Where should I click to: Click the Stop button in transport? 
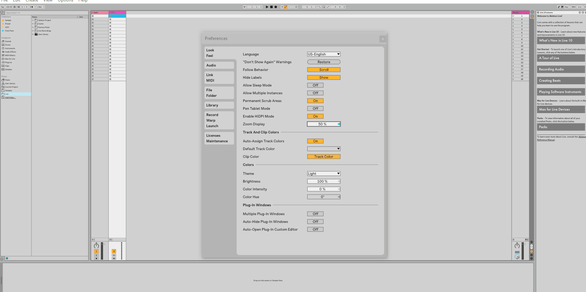(x=271, y=7)
